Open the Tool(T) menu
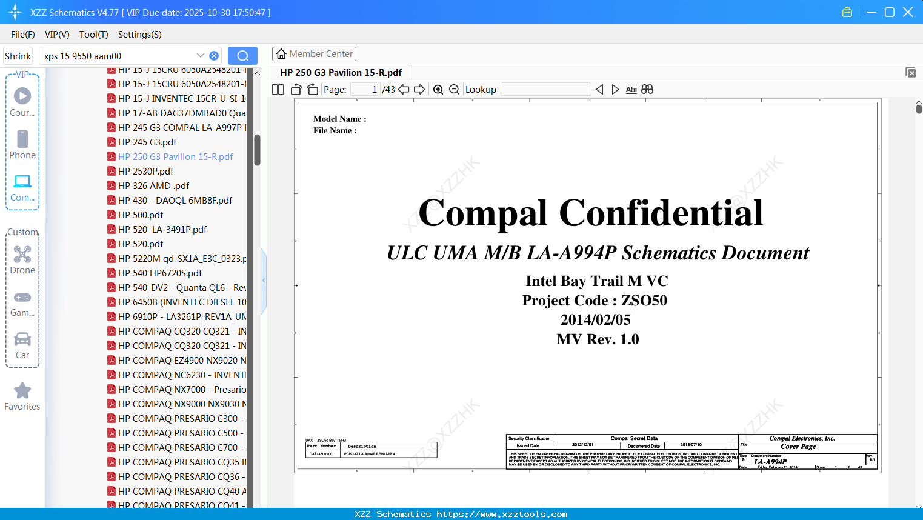The image size is (923, 520). coord(94,35)
